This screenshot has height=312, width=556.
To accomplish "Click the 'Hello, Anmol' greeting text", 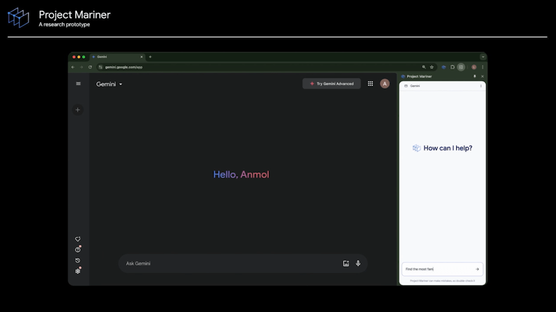I will 241,175.
